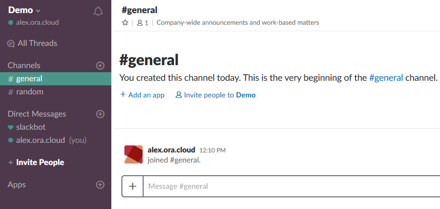Click the plus icon next to Channels
The image size is (440, 209).
click(100, 66)
